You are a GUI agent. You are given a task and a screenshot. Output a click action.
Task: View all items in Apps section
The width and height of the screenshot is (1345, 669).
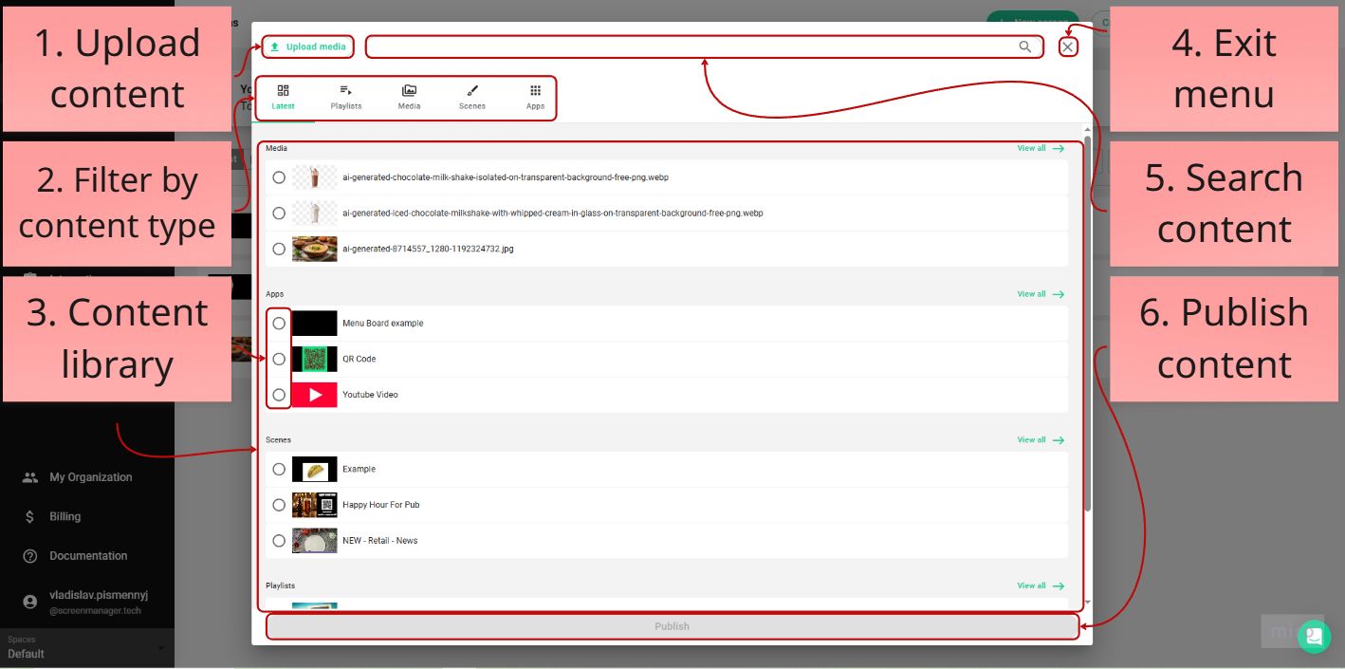pos(1041,294)
